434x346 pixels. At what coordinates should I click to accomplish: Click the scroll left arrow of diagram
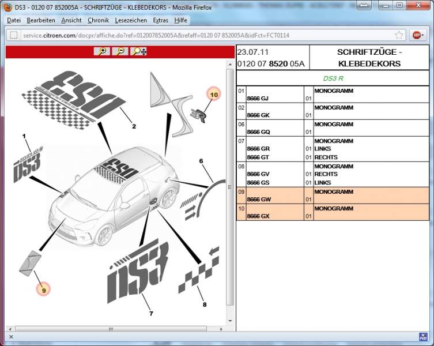tap(10, 329)
